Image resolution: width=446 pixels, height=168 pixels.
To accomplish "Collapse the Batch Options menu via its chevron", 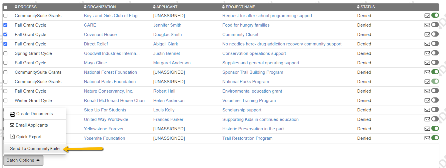I will tap(38, 160).
